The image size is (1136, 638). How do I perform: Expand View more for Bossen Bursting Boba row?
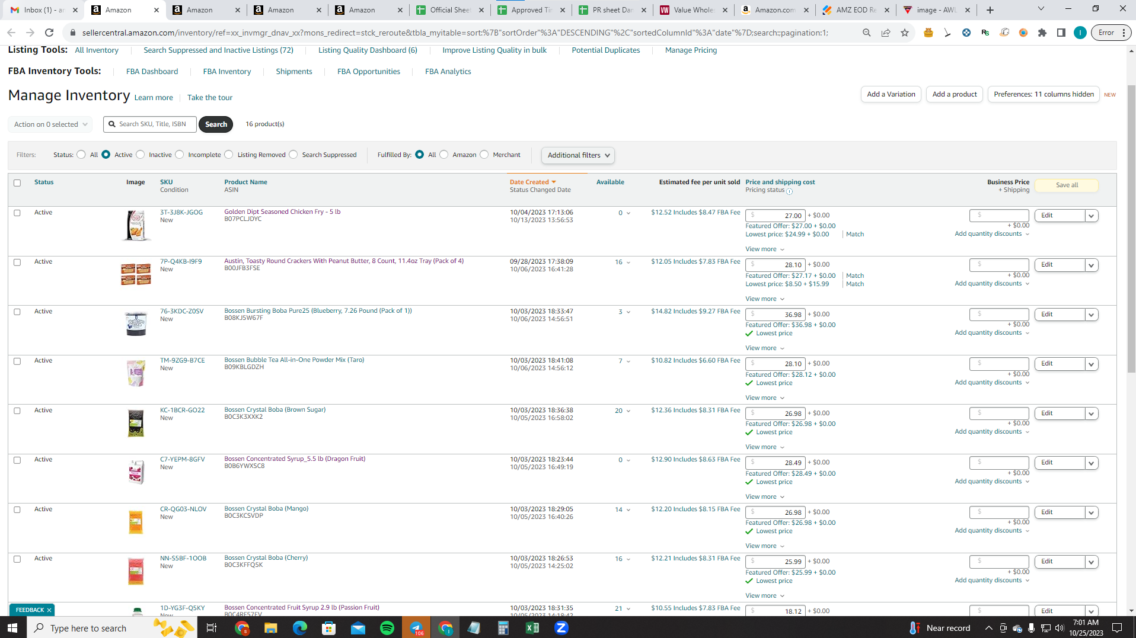tap(765, 348)
